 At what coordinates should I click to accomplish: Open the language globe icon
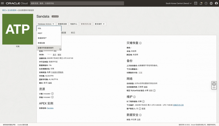tap(211, 3)
